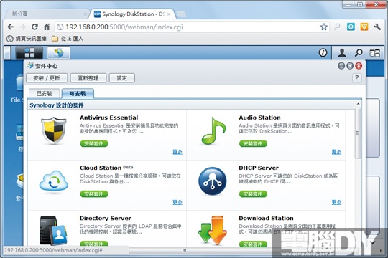Click the Download Station arrows icon

[213, 230]
